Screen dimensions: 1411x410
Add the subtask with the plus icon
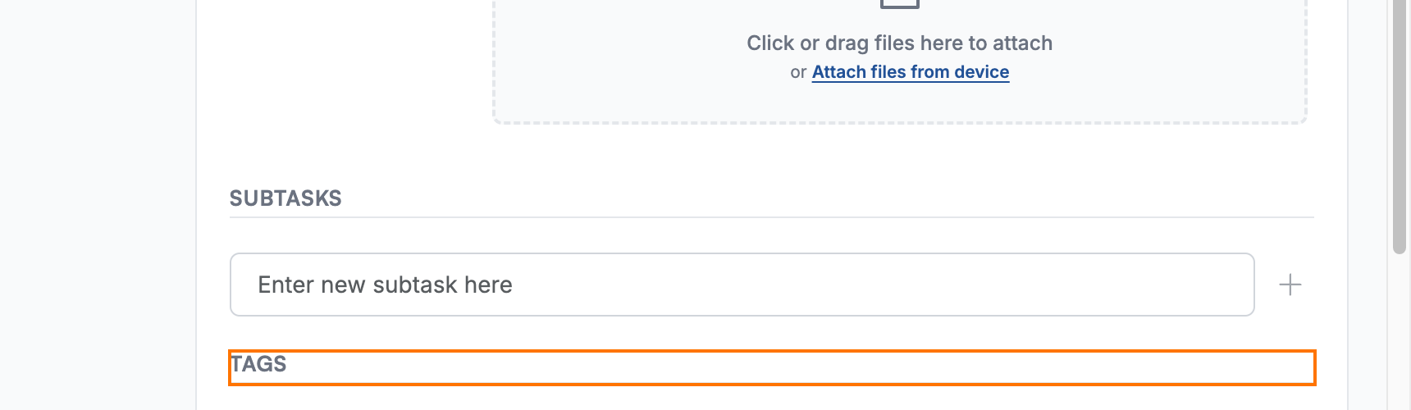coord(1290,285)
